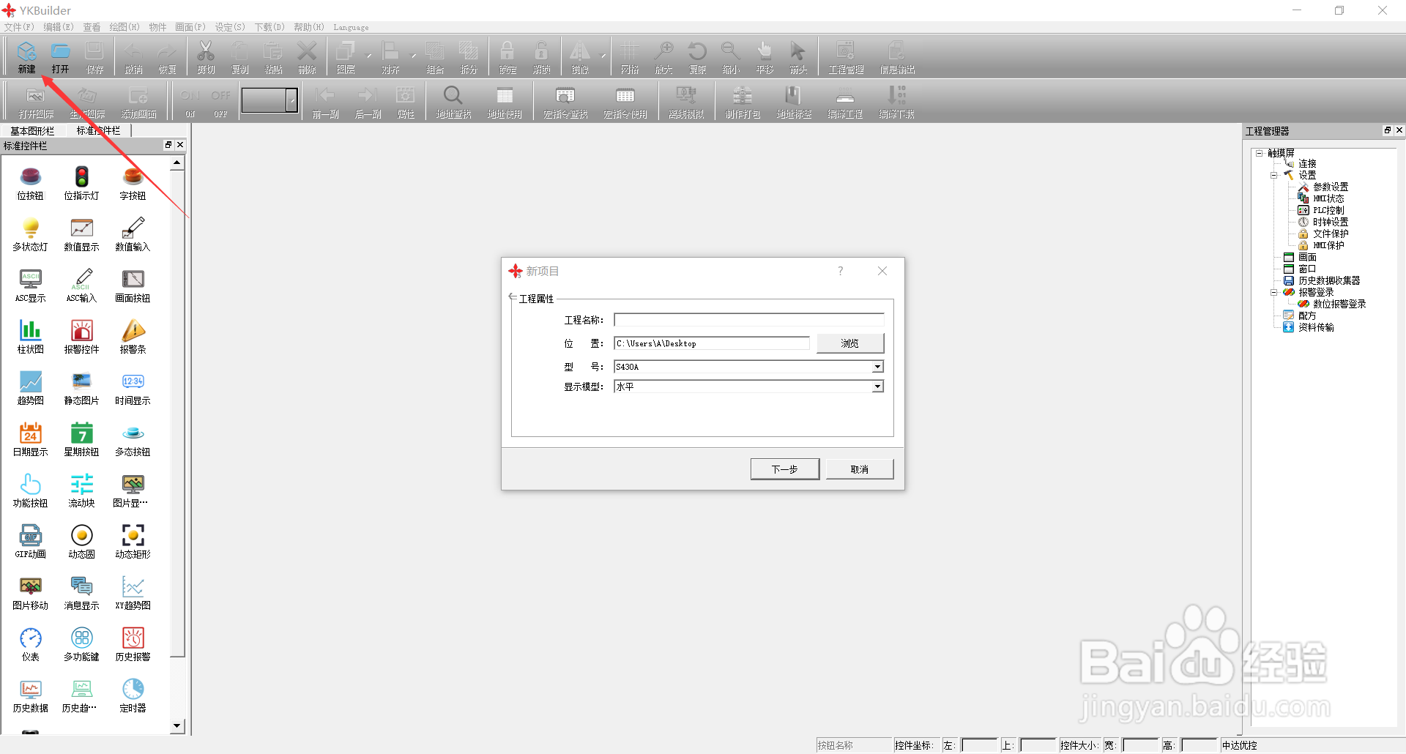This screenshot has width=1406, height=754.
Task: Close the 标准控件栏 panel
Action: [x=180, y=145]
